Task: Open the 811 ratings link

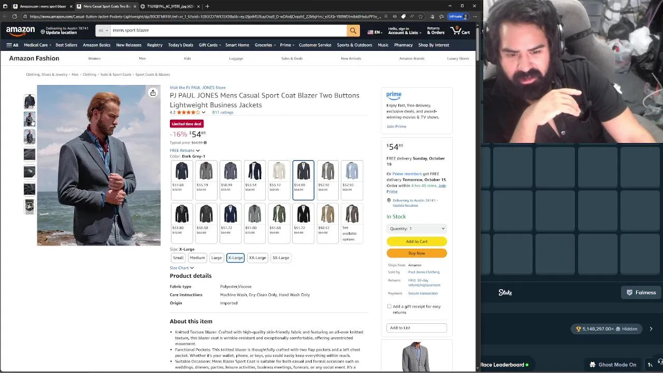Action: (x=223, y=112)
